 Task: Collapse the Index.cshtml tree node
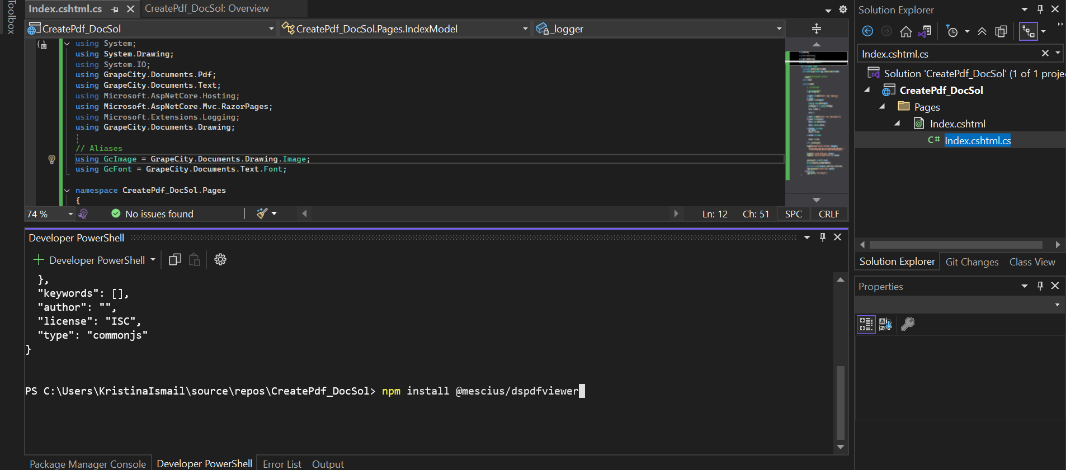pos(897,123)
